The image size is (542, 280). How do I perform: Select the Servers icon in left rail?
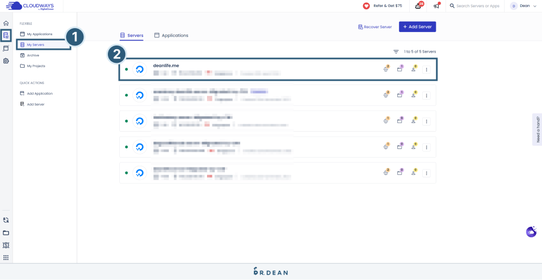[6, 35]
